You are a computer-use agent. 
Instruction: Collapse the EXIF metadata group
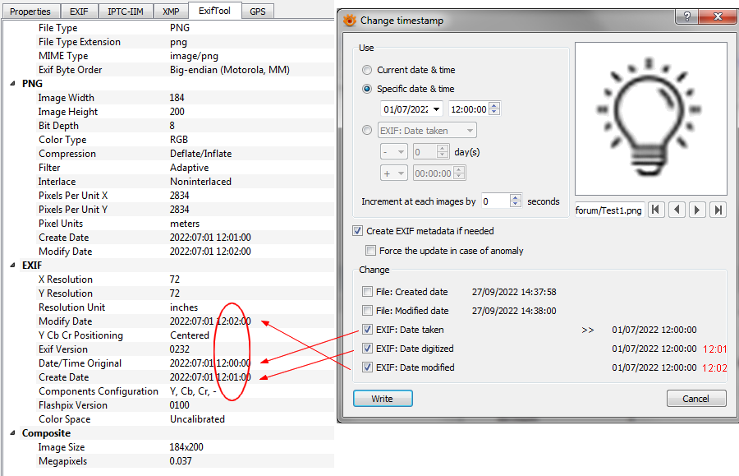click(x=12, y=265)
